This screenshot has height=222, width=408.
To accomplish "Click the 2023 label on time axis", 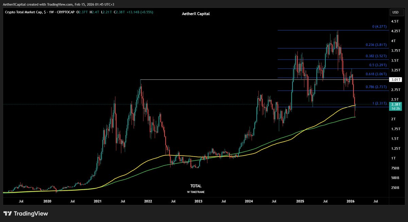I will pos(198,202).
